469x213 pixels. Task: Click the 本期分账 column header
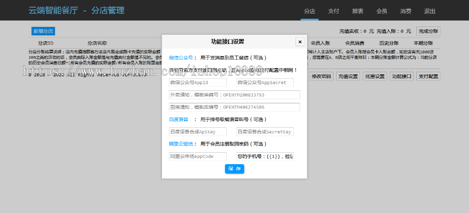point(423,43)
